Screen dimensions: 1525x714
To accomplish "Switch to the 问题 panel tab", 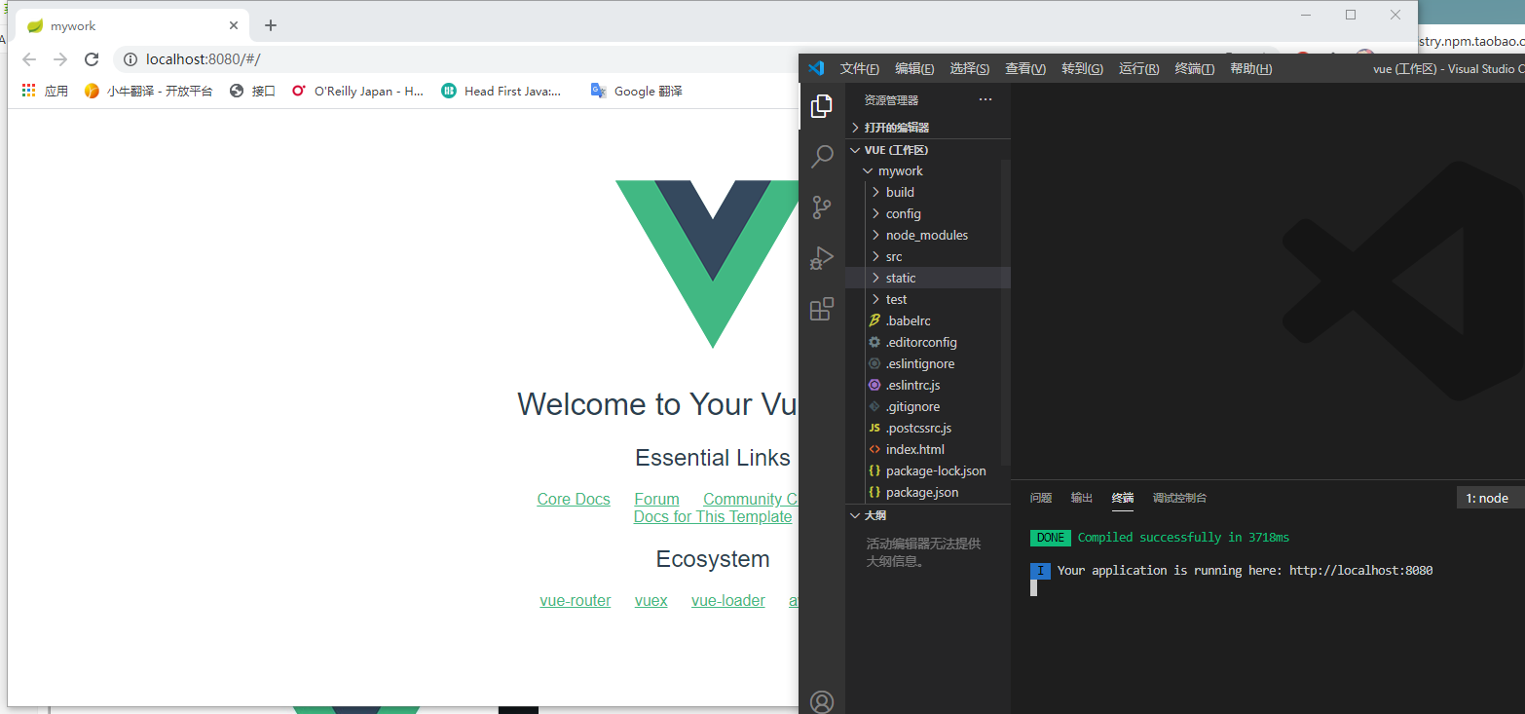I will click(1041, 498).
